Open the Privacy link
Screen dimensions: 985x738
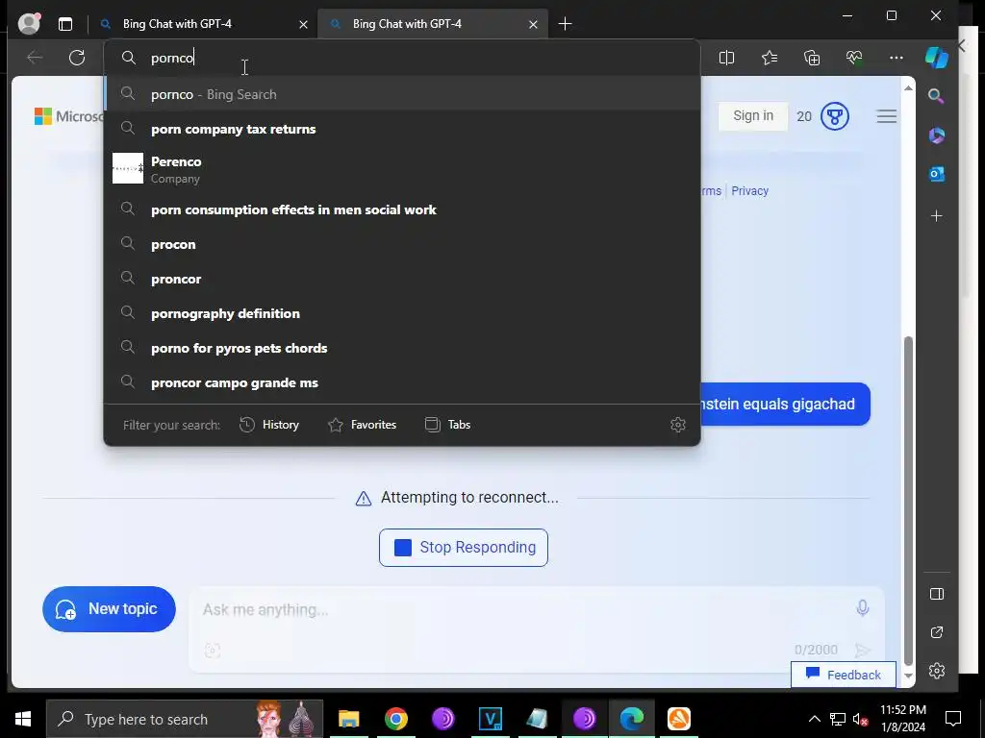pyautogui.click(x=749, y=191)
